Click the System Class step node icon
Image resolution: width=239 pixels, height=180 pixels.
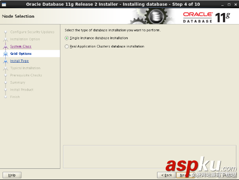click(x=6, y=47)
